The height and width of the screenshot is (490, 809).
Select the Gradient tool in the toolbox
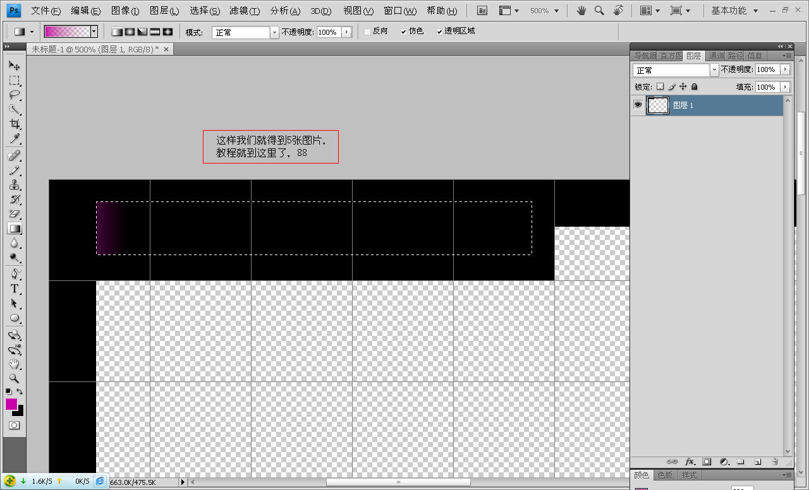point(15,229)
